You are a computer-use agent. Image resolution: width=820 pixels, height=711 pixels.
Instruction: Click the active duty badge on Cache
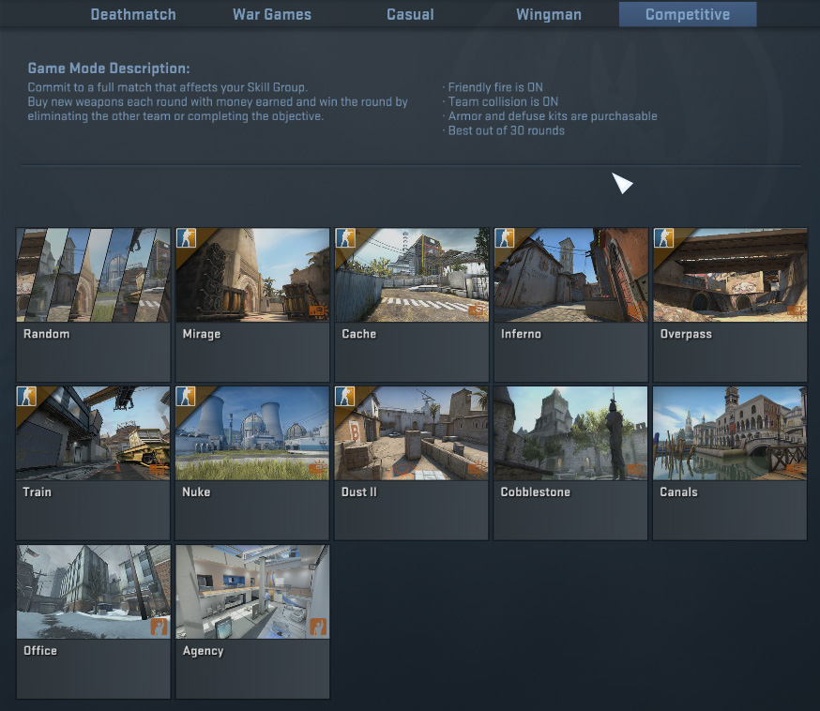(x=345, y=238)
